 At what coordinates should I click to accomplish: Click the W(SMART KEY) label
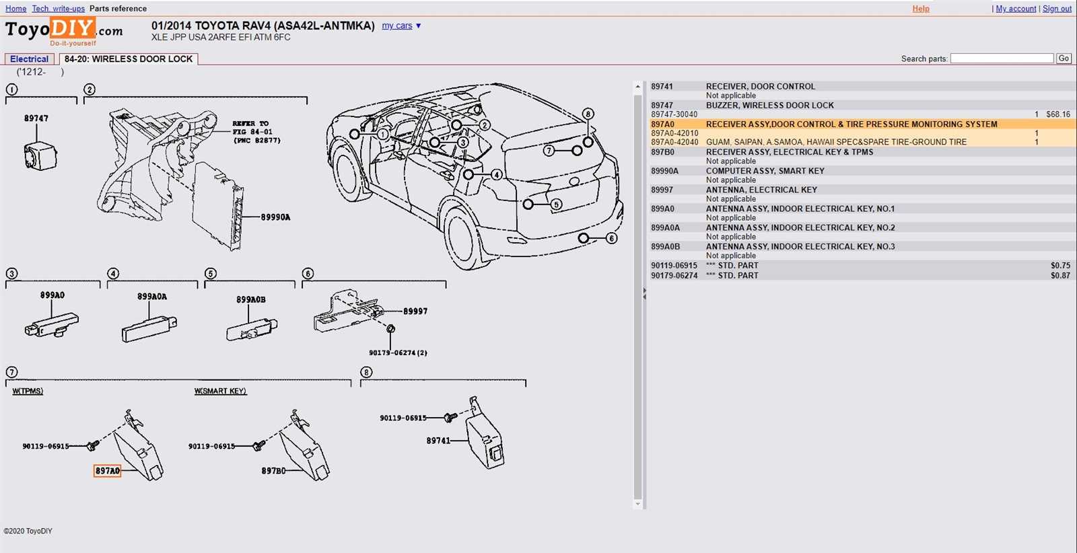click(220, 391)
